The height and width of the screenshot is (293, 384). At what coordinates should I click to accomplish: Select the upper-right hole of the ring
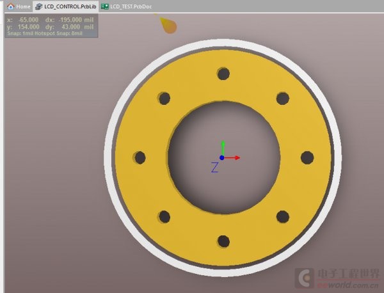tap(283, 99)
